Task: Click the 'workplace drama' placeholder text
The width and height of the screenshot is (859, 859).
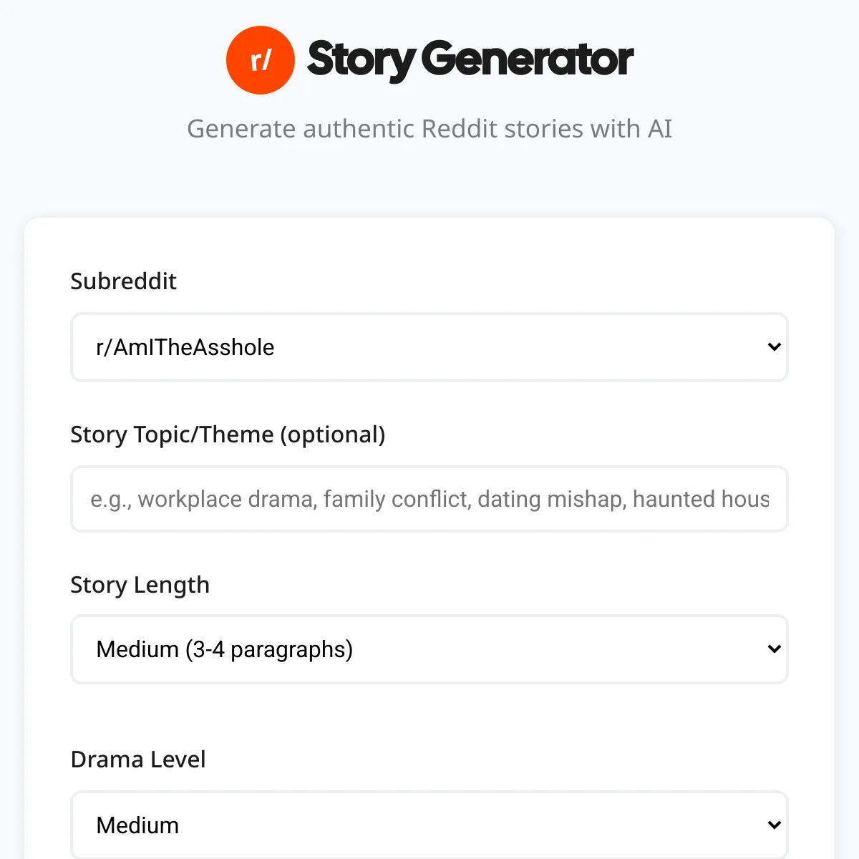Action: (x=227, y=499)
